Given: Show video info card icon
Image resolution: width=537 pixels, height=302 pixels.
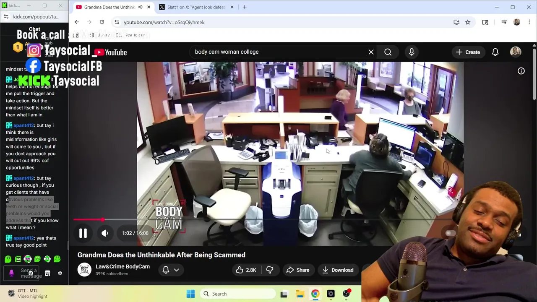Looking at the screenshot, I should (521, 71).
